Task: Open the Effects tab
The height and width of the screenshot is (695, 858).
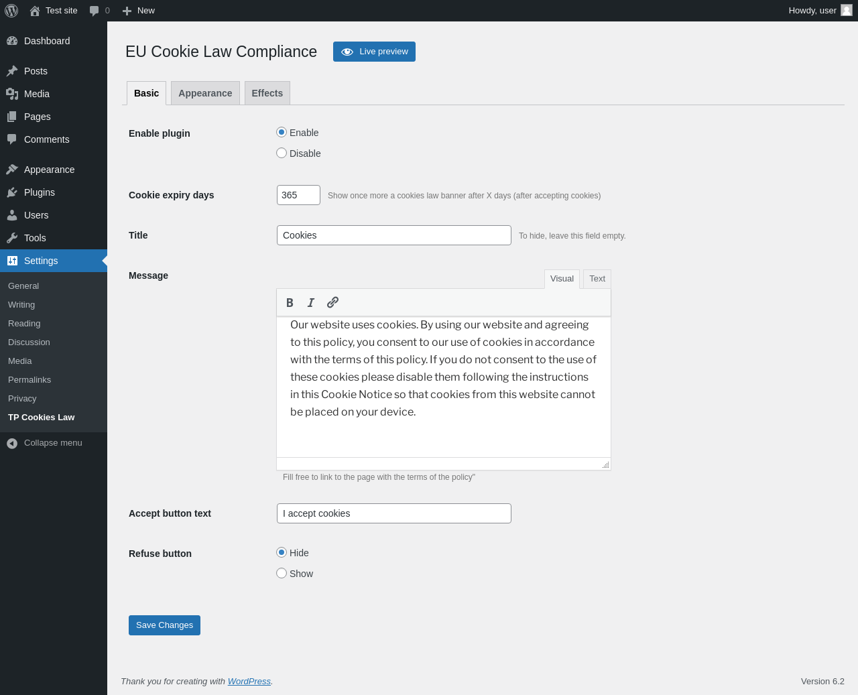Action: pyautogui.click(x=267, y=93)
